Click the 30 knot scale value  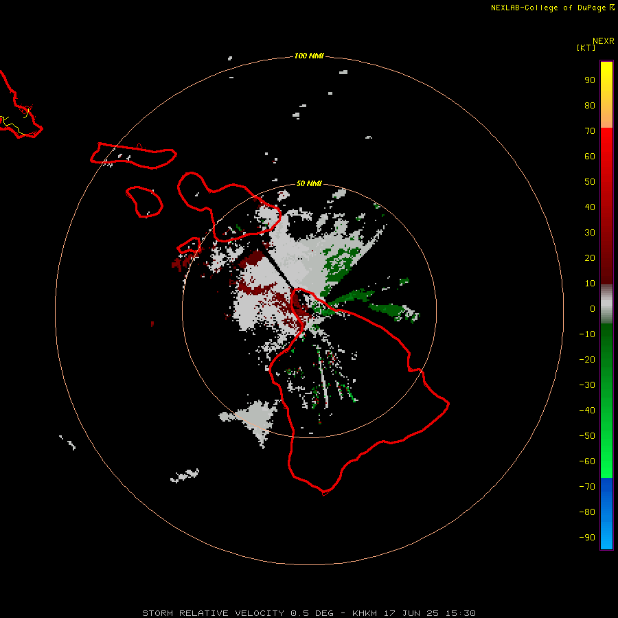pyautogui.click(x=590, y=233)
